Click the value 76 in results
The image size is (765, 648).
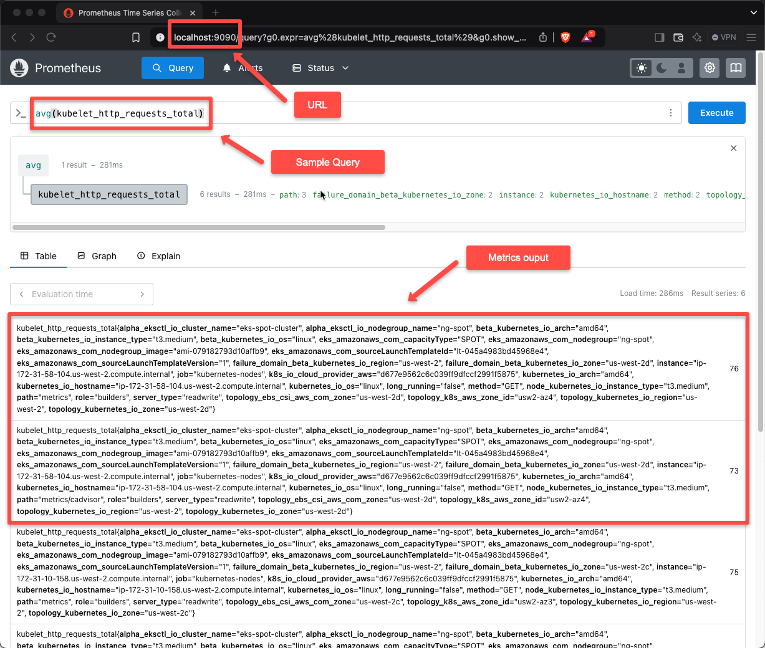pos(734,369)
